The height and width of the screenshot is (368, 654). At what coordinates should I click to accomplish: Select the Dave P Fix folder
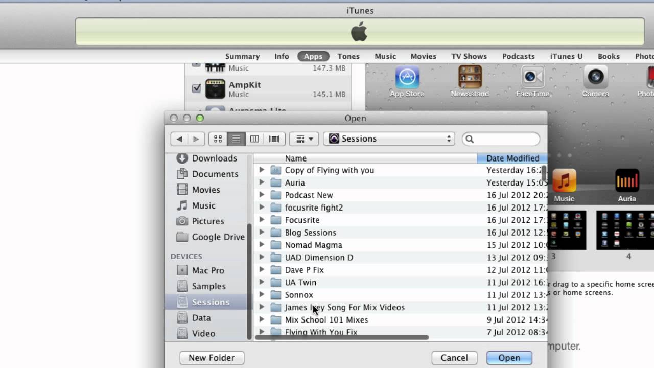(x=400, y=270)
